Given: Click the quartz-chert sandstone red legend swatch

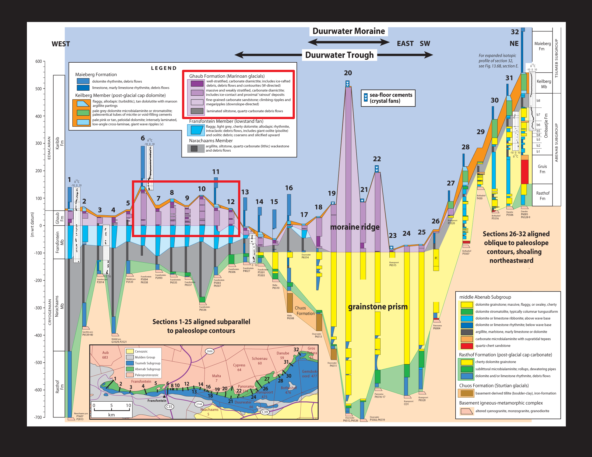Looking at the screenshot, I should tap(467, 346).
